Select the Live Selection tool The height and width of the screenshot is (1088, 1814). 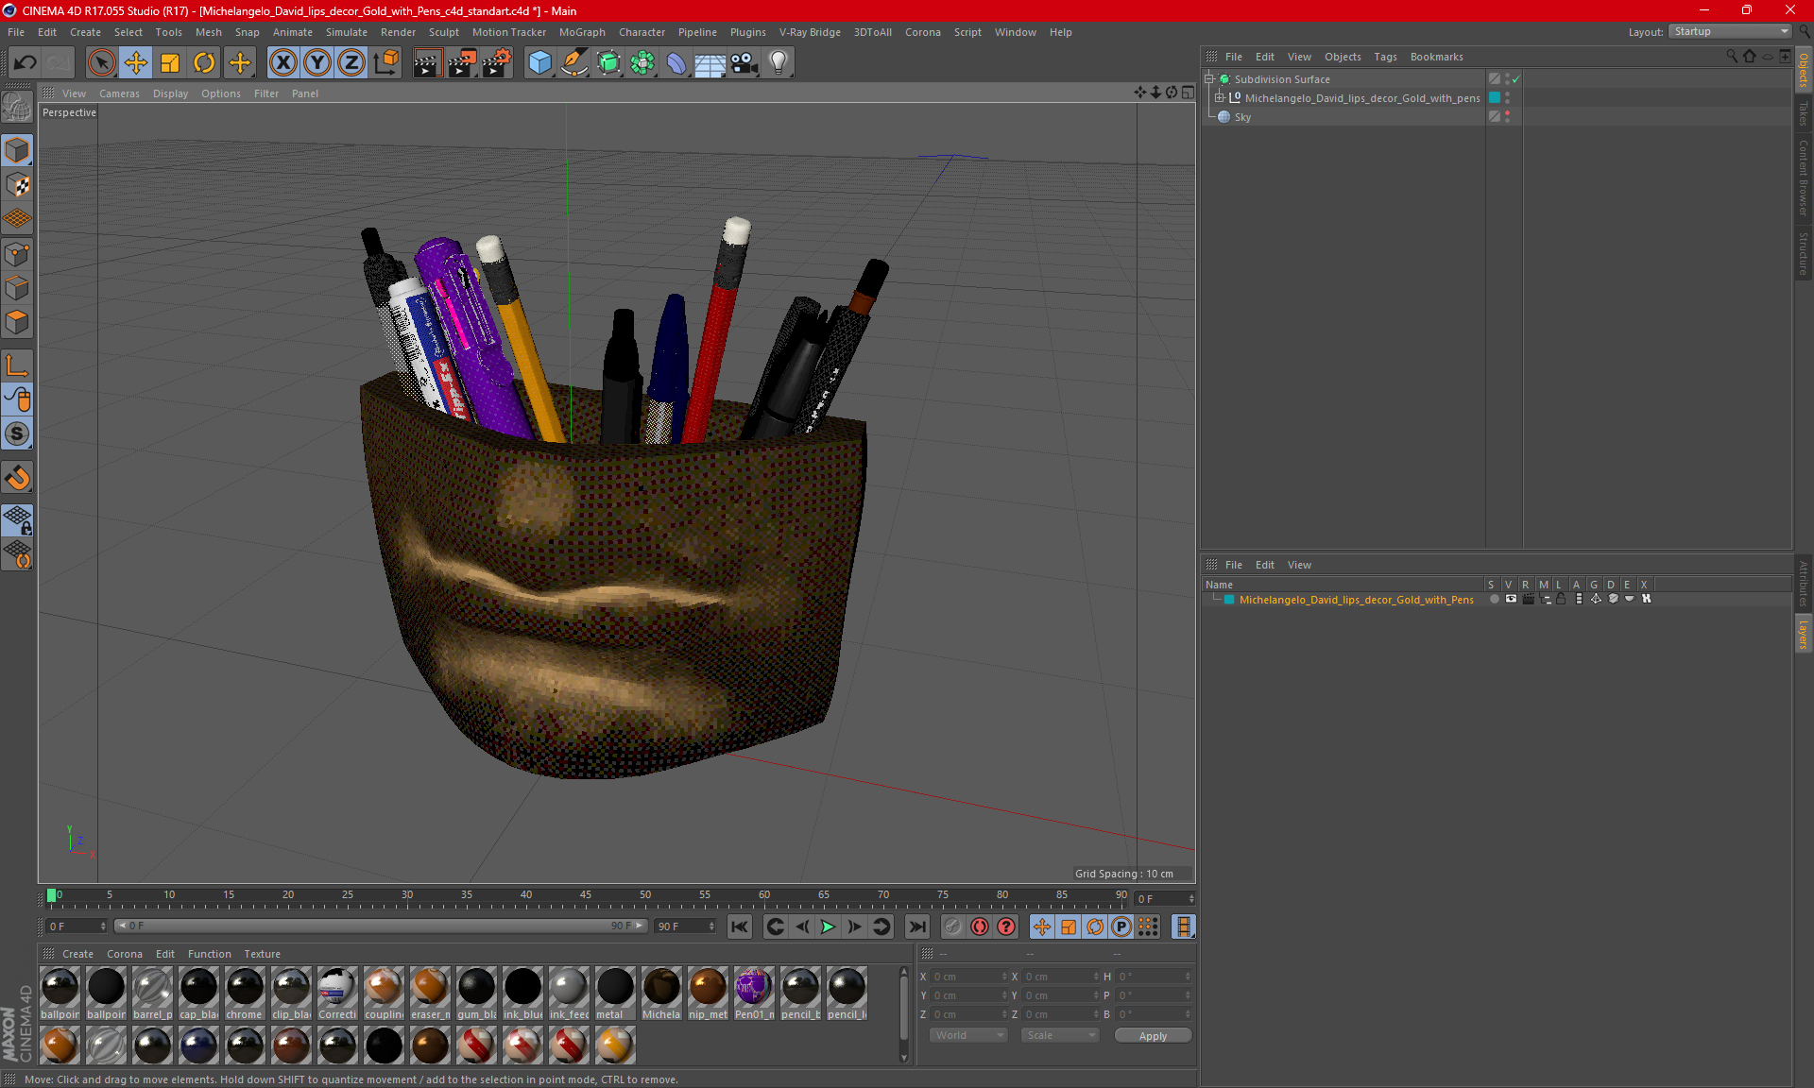click(x=101, y=63)
